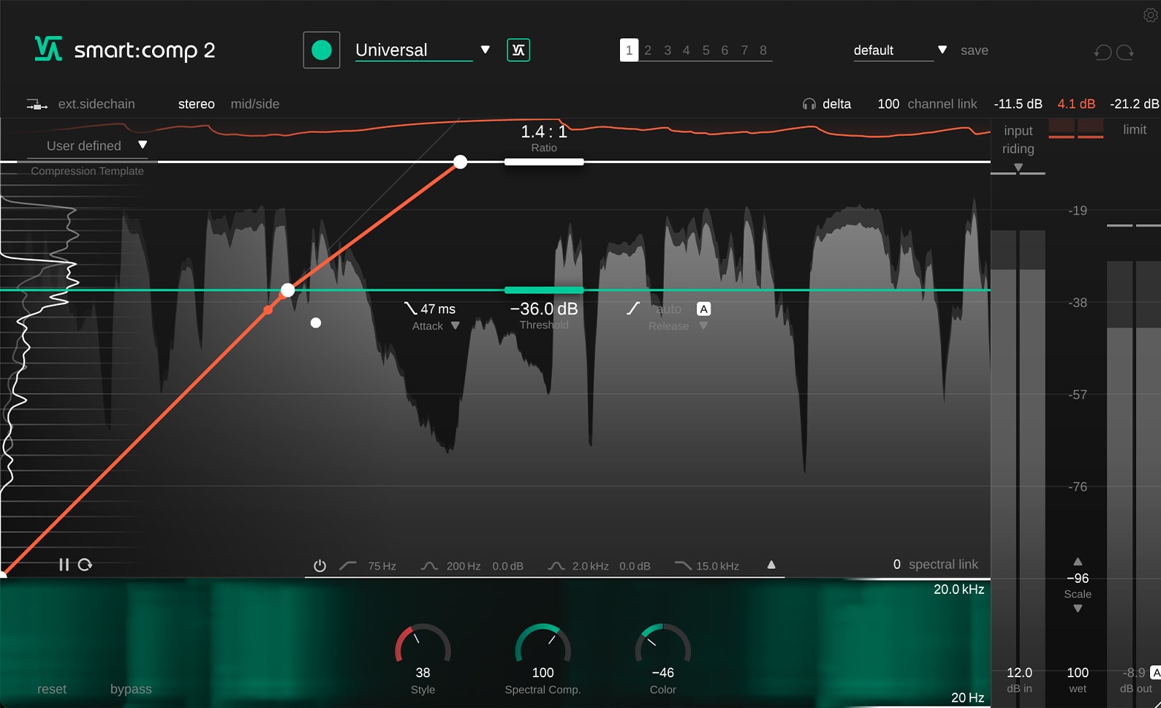Click the 200 Hz 0.0 dB gain value
Screen dimensions: 1161x708
pyautogui.click(x=507, y=566)
